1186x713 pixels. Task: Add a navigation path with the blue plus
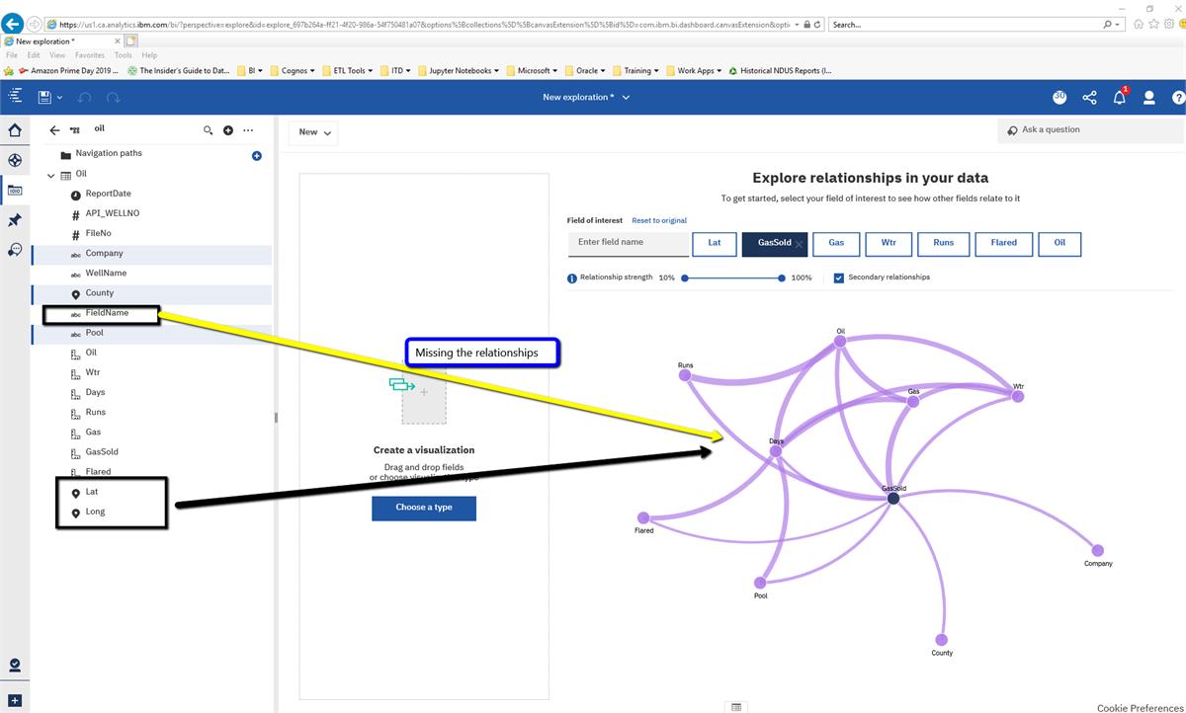tap(257, 156)
